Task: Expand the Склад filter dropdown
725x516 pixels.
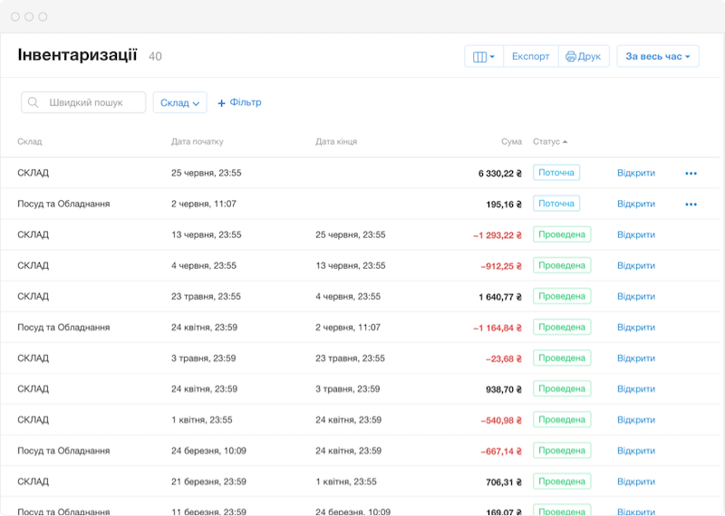Action: [179, 102]
